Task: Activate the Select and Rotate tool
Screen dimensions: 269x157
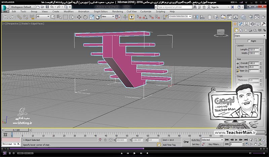Action: tap(85, 17)
